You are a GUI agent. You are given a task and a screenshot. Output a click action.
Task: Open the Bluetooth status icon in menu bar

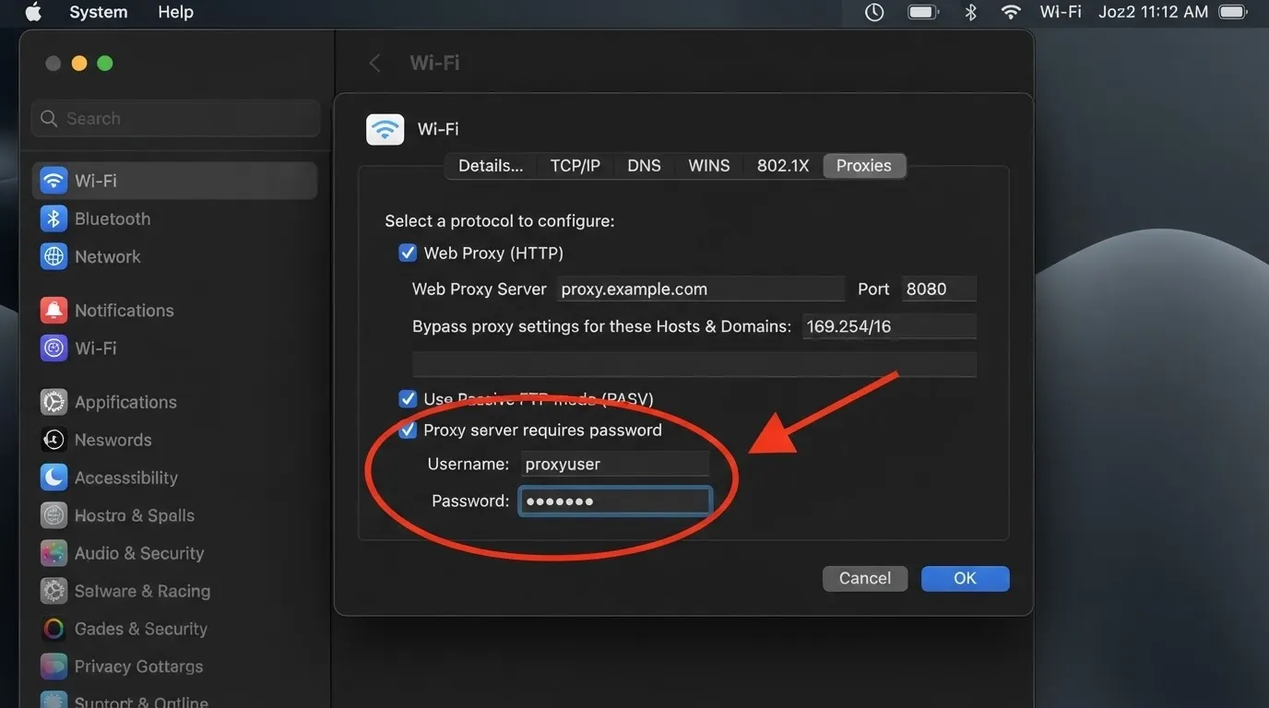tap(970, 12)
